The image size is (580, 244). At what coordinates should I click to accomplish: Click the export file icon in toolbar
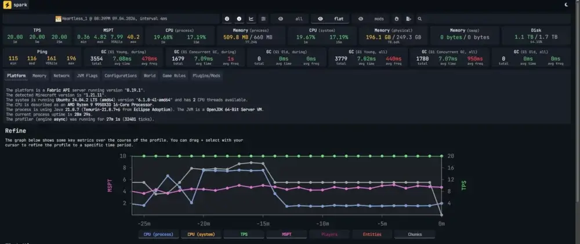408,19
